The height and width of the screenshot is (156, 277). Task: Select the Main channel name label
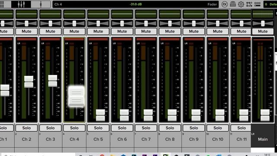[263, 140]
